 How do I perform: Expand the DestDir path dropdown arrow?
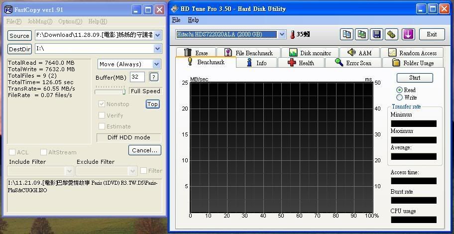(x=157, y=49)
